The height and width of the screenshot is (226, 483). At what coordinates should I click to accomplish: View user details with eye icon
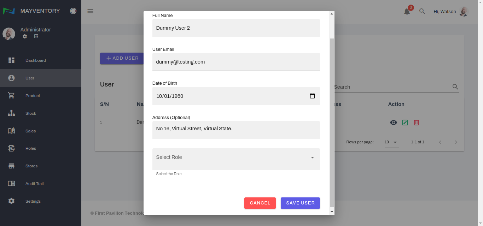pos(393,123)
